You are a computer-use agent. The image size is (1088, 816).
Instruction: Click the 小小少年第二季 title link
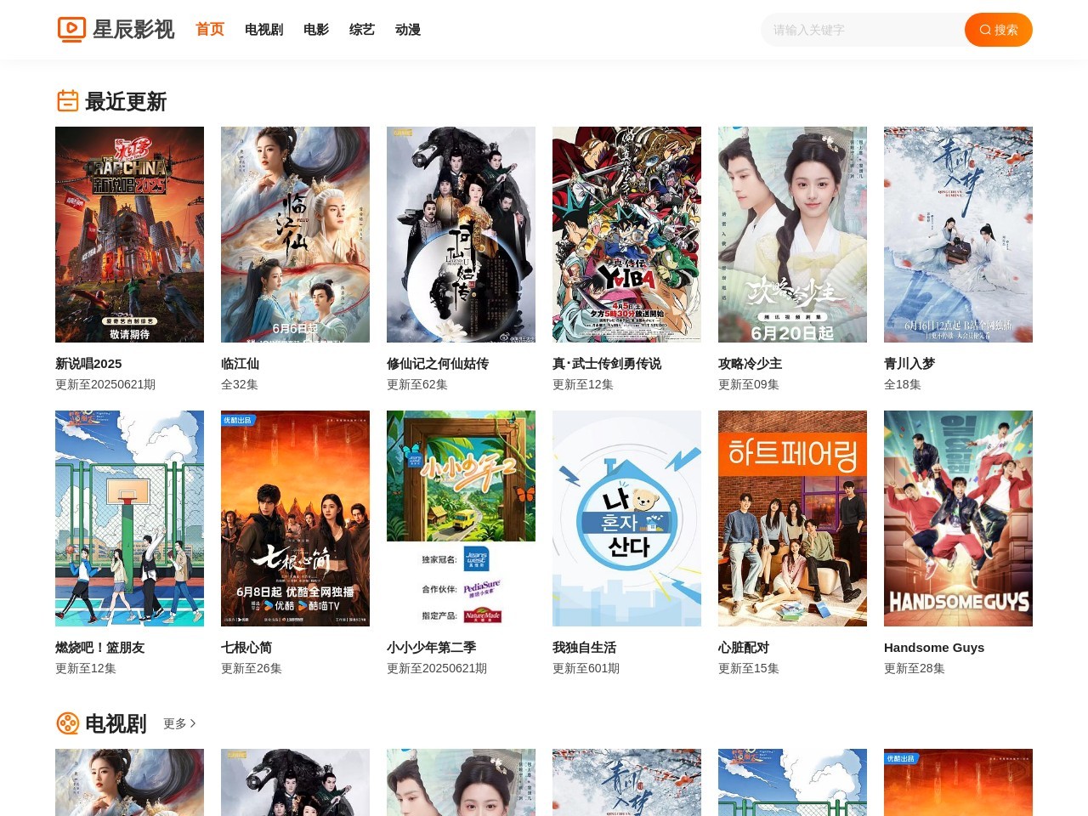(431, 647)
